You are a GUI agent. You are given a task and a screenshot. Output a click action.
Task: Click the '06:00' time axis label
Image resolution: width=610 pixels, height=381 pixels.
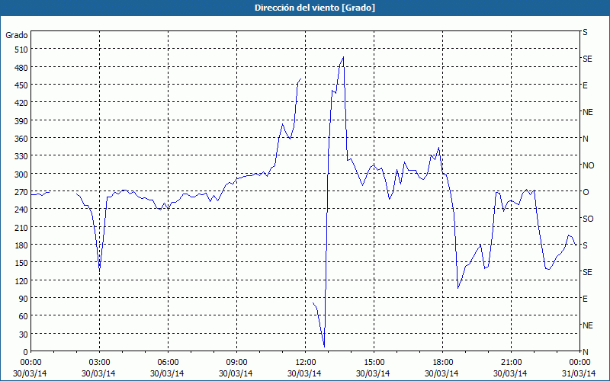[168, 362]
